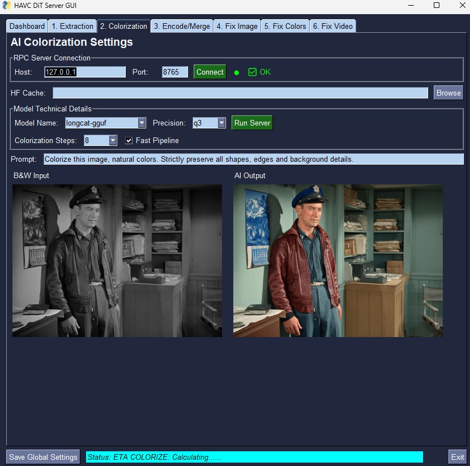The width and height of the screenshot is (470, 466).
Task: Click the green OK checkmark icon
Action: click(253, 72)
